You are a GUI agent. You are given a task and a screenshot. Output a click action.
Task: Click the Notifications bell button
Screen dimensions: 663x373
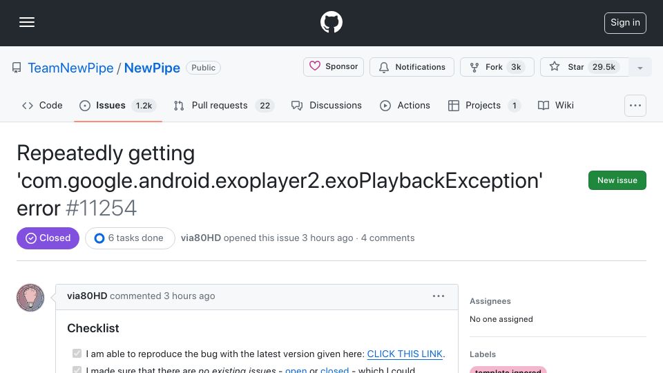412,67
